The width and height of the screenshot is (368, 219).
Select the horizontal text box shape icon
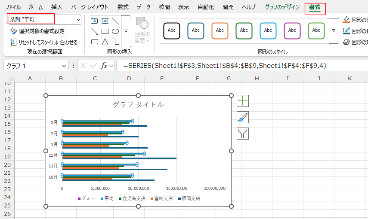(95, 21)
